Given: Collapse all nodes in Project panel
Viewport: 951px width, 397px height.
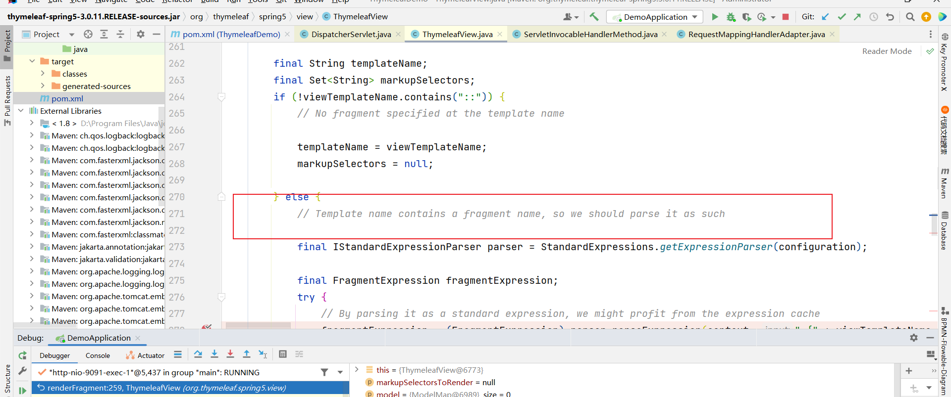Looking at the screenshot, I should coord(120,34).
